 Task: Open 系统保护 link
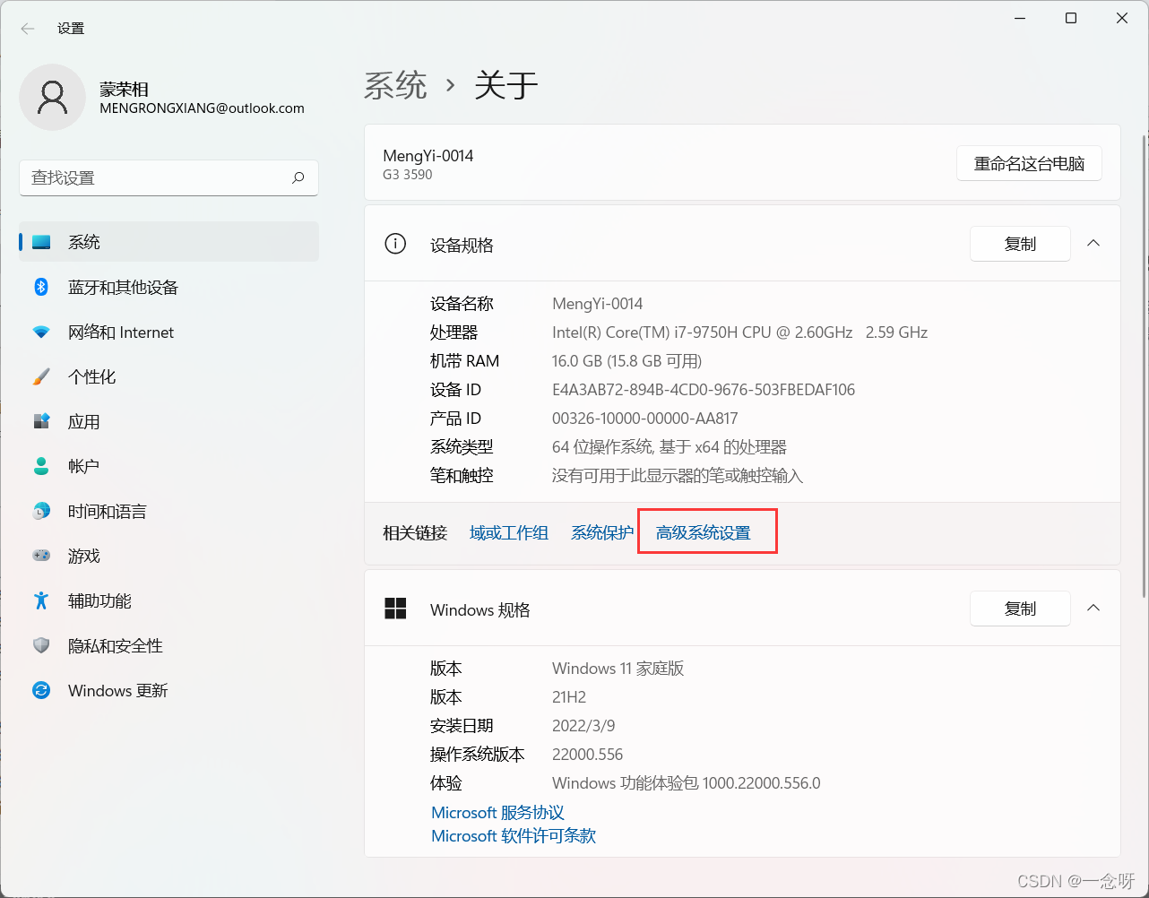602,532
